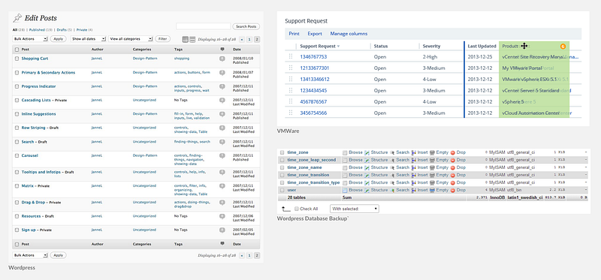
Task: Click Structure icon for time_zone_name row
Action: pos(367,167)
